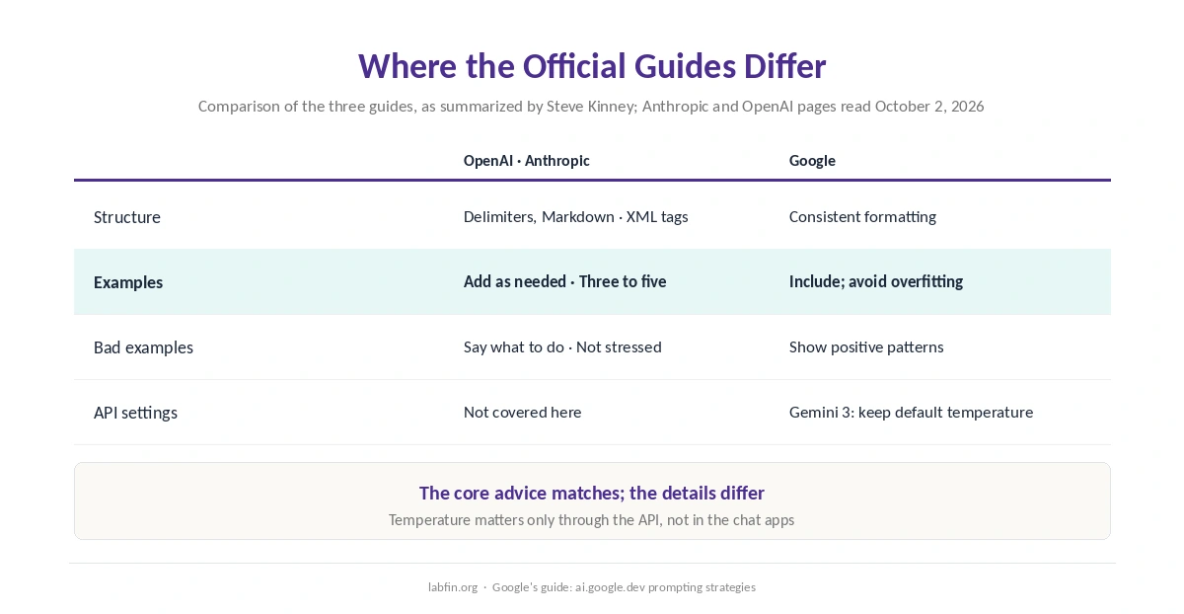Click the 'OpenAI · Anthropic' column header
Viewport: 1184px width, 614px height.
tap(527, 160)
